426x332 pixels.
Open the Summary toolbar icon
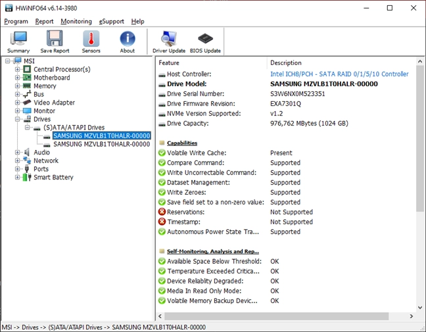tap(18, 42)
